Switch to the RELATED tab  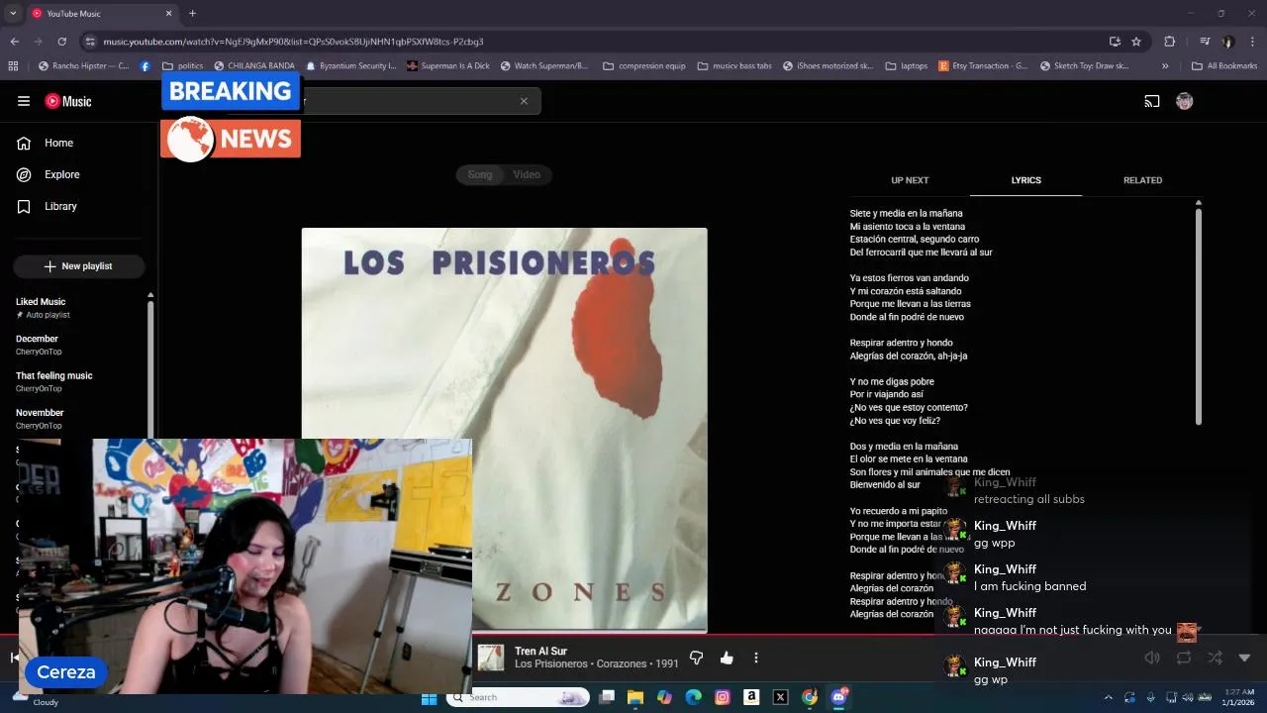click(1142, 180)
